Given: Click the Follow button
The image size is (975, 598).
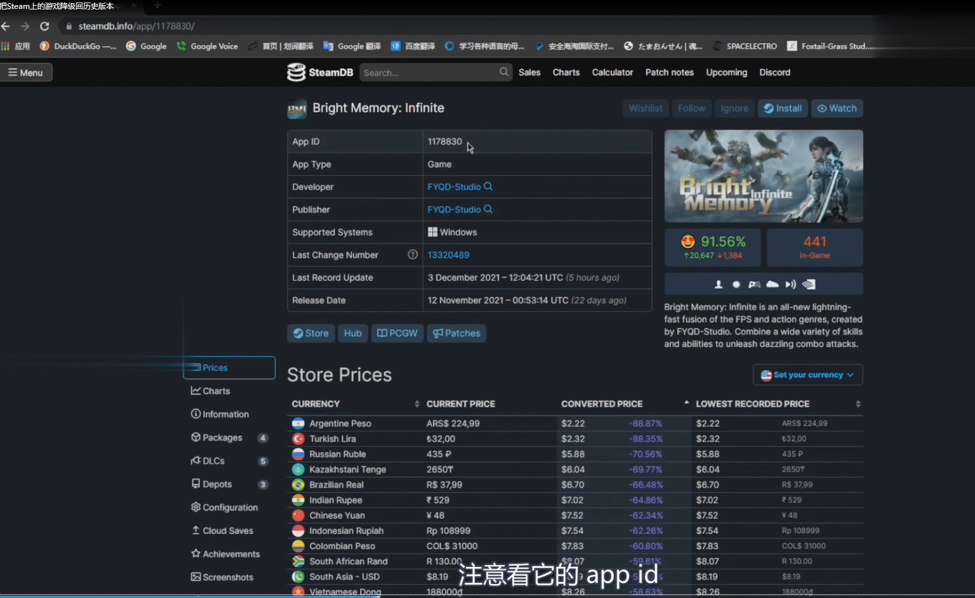Looking at the screenshot, I should coord(691,109).
